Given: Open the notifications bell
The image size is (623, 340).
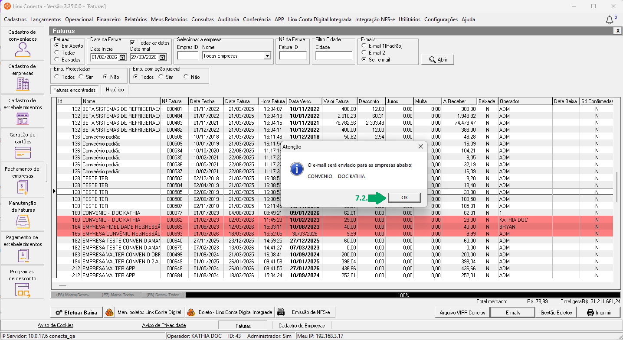Looking at the screenshot, I should [x=610, y=20].
